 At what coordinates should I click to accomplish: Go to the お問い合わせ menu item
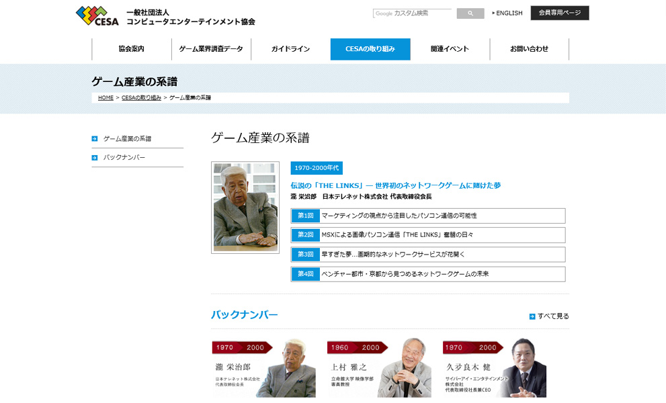point(529,49)
